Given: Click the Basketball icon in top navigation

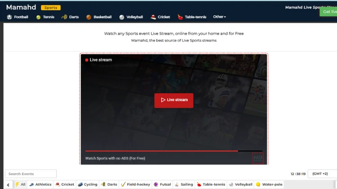Looking at the screenshot, I should pos(89,17).
